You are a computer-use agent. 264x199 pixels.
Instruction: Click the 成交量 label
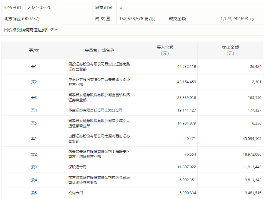[x=102, y=19]
